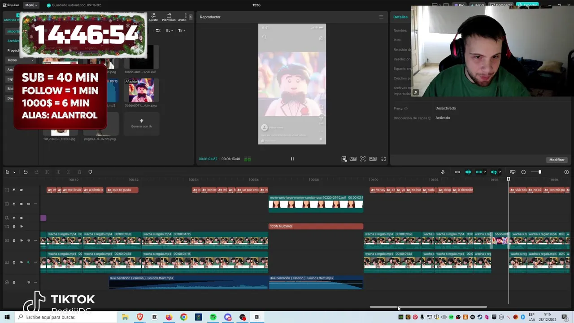
Task: Click the Windows taskbar search field
Action: 66,317
